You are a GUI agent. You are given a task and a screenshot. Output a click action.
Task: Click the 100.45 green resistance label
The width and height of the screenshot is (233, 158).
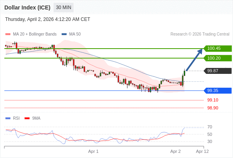(218, 49)
